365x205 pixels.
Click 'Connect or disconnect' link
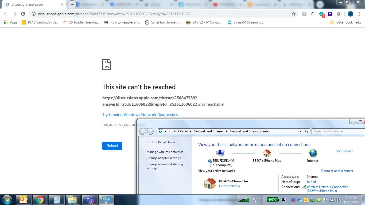pos(337,171)
